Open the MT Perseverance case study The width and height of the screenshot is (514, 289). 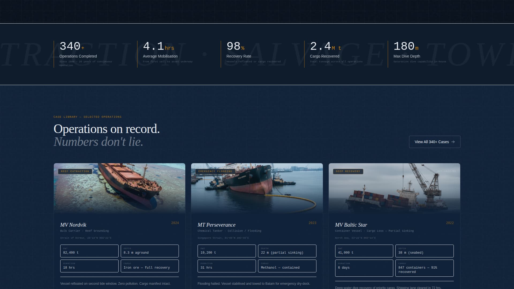(217, 225)
